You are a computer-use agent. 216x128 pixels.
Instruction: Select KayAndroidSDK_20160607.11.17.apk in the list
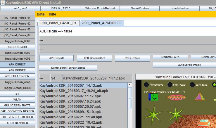pyautogui.click(x=70, y=96)
